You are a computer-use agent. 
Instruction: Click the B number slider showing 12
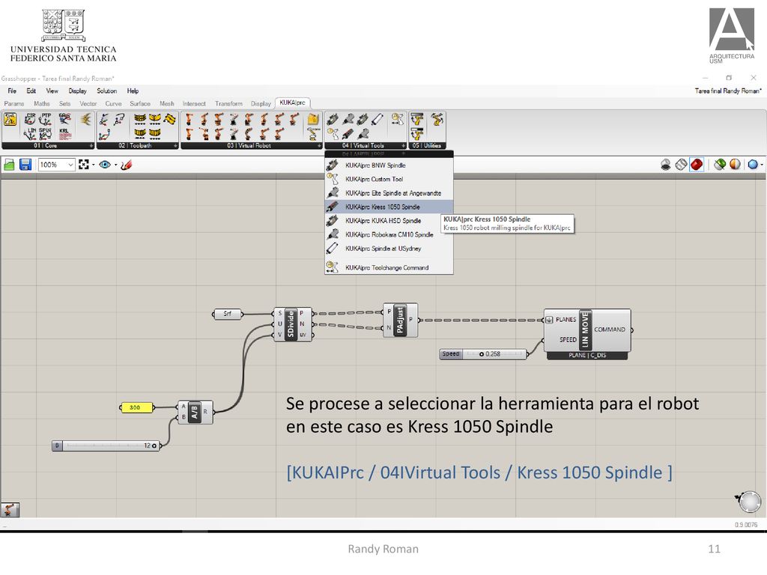[106, 445]
